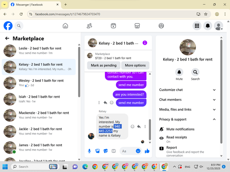Collapse Privacy & support section
230x172 pixels.
tap(187, 119)
